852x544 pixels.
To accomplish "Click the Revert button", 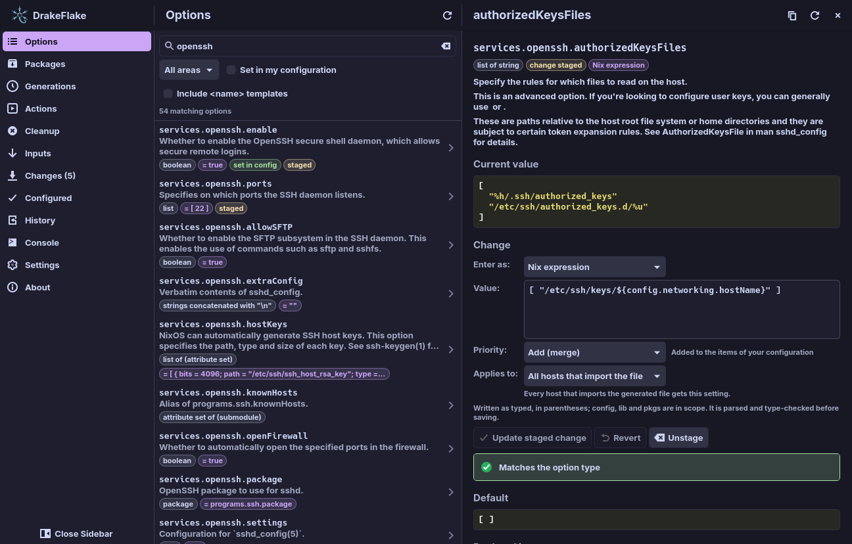I will tap(620, 438).
